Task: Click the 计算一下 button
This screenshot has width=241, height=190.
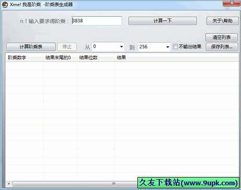Action: (162, 21)
